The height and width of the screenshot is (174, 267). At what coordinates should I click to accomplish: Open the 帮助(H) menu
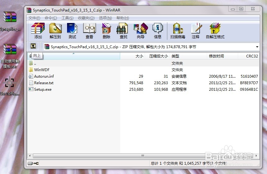[123, 18]
